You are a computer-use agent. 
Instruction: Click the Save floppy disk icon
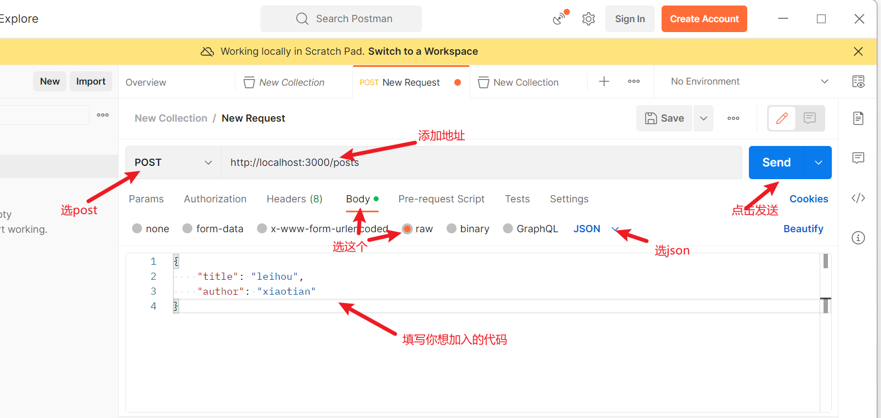click(x=651, y=118)
